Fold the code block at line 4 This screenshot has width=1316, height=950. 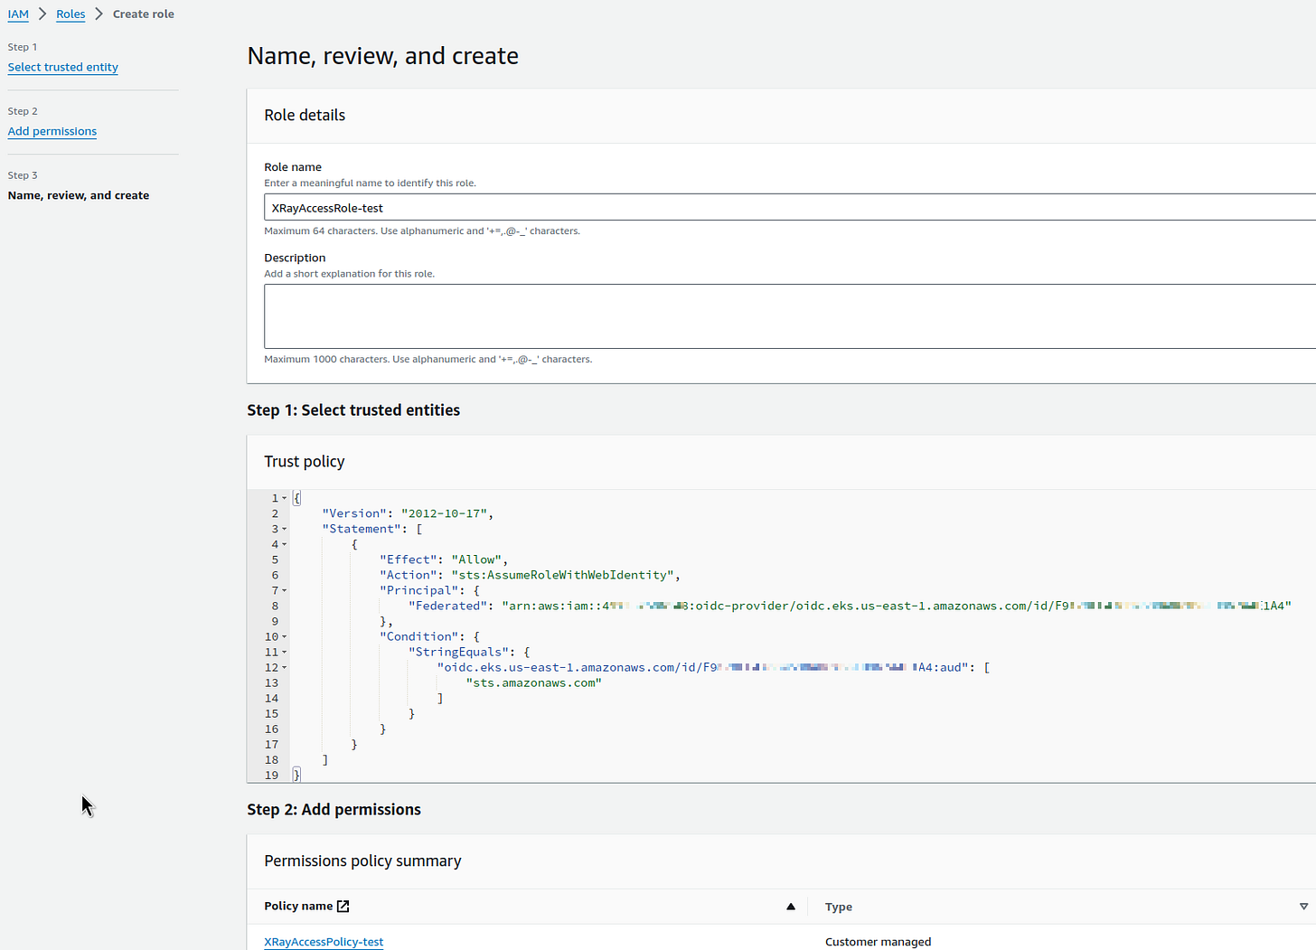coord(285,544)
